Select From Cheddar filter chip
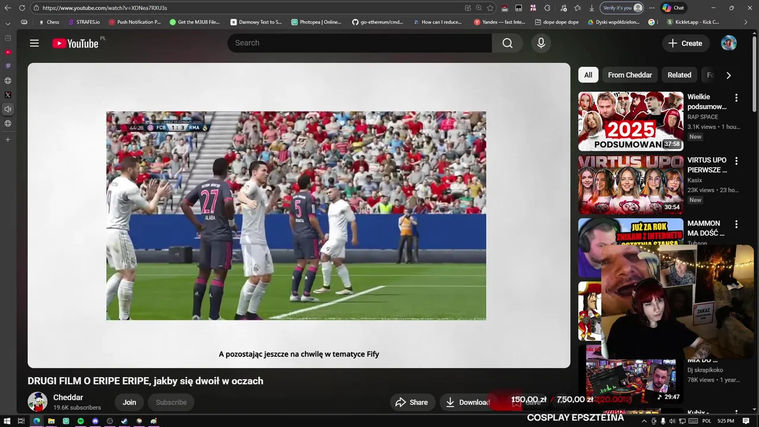Viewport: 759px width, 427px height. (630, 75)
